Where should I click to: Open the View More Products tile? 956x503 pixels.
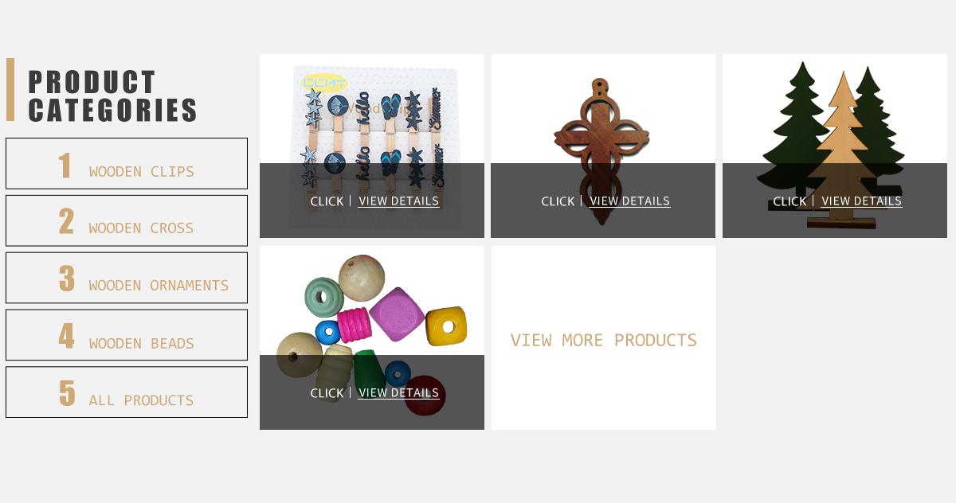[x=604, y=338]
